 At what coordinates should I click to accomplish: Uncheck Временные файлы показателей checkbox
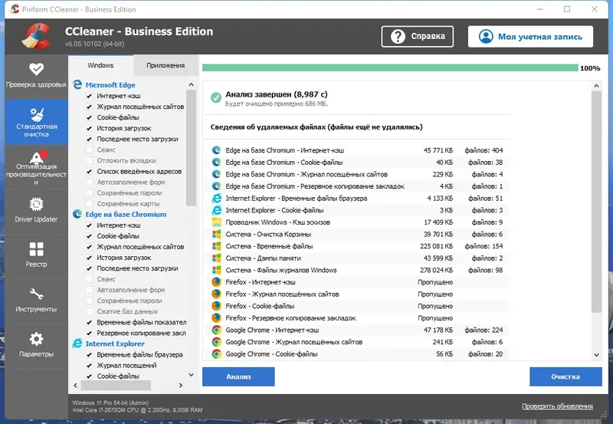tap(89, 322)
